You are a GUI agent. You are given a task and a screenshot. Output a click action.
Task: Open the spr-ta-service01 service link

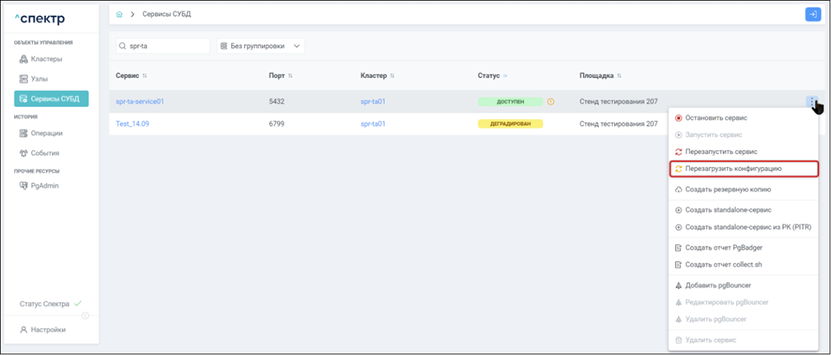click(140, 102)
